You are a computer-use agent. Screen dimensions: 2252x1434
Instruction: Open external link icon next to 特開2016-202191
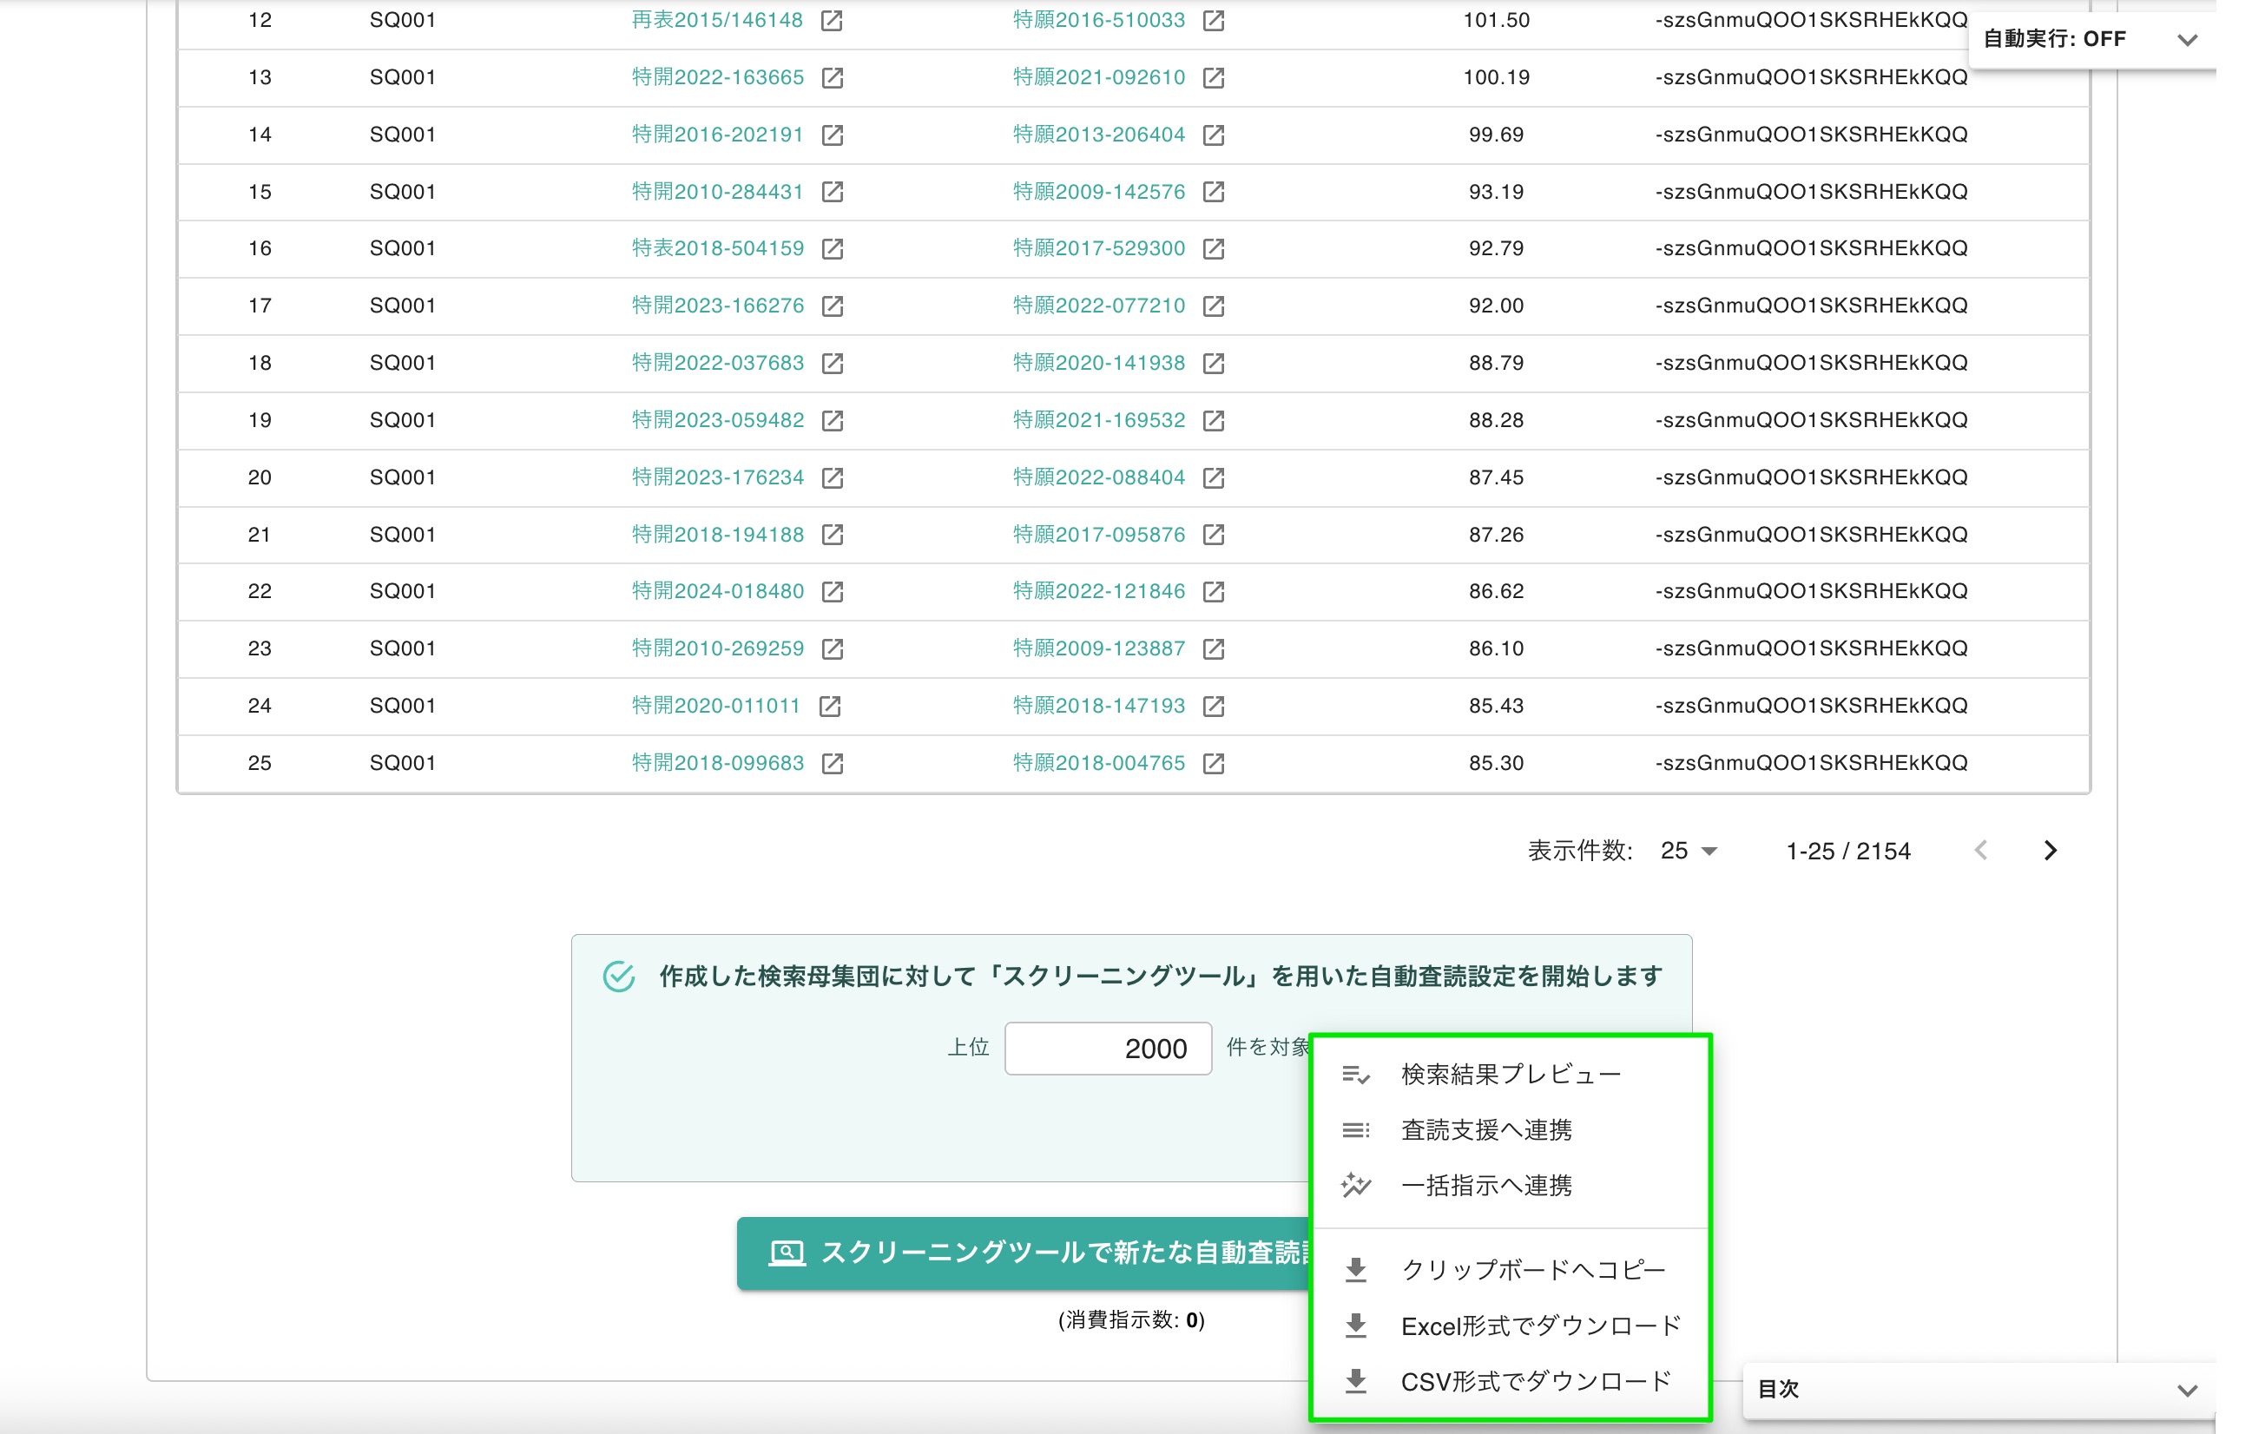coord(833,135)
